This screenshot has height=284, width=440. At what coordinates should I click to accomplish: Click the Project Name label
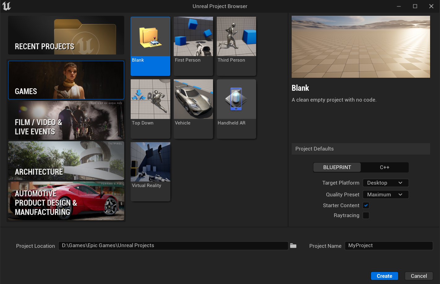click(325, 246)
